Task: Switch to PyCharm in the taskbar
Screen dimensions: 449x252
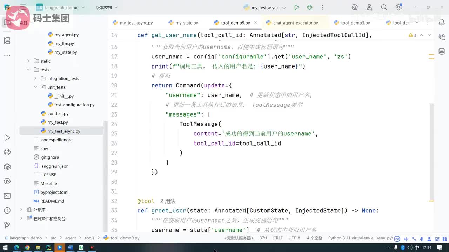Action: coord(49,247)
